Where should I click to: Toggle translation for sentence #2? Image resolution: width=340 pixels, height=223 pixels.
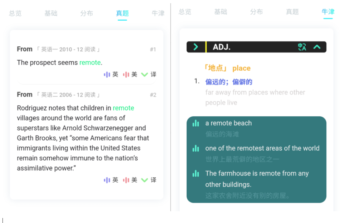(x=149, y=180)
